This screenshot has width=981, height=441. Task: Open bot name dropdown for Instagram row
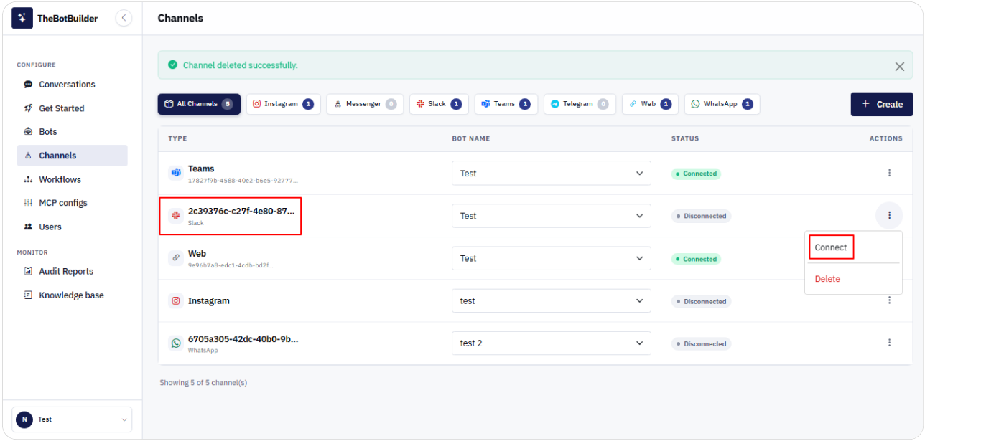tap(552, 301)
